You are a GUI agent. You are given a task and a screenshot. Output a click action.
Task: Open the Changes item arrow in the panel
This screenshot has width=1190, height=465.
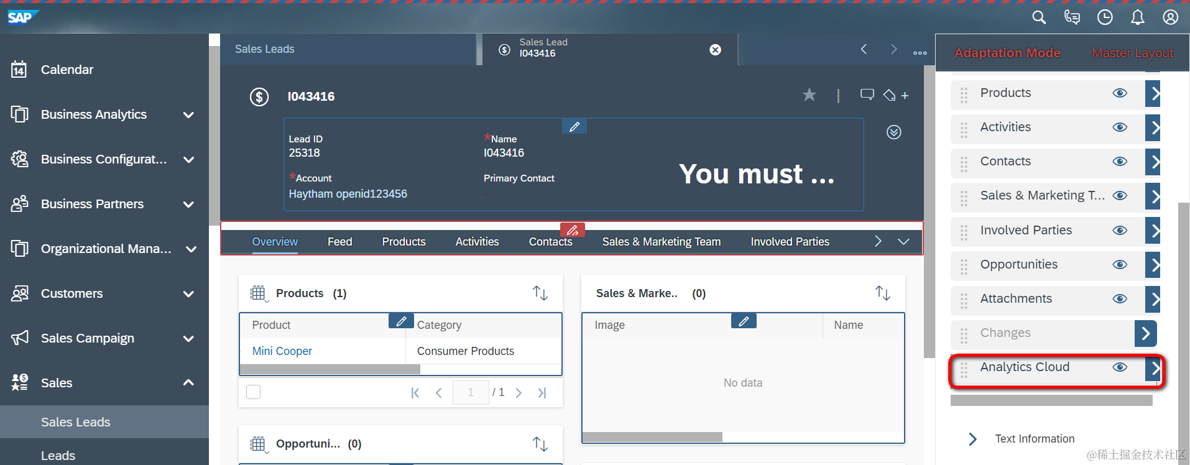[x=1146, y=334]
